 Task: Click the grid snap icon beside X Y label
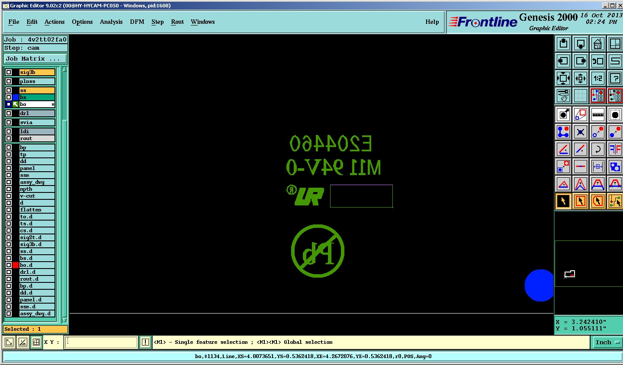point(36,342)
